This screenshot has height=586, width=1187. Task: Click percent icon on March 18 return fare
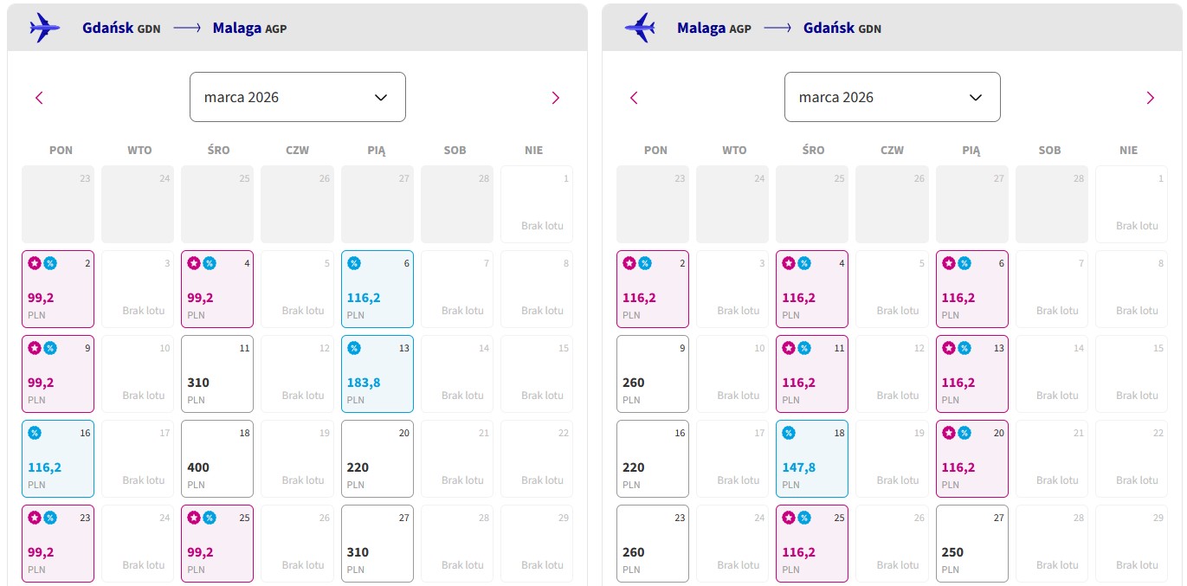pos(790,433)
